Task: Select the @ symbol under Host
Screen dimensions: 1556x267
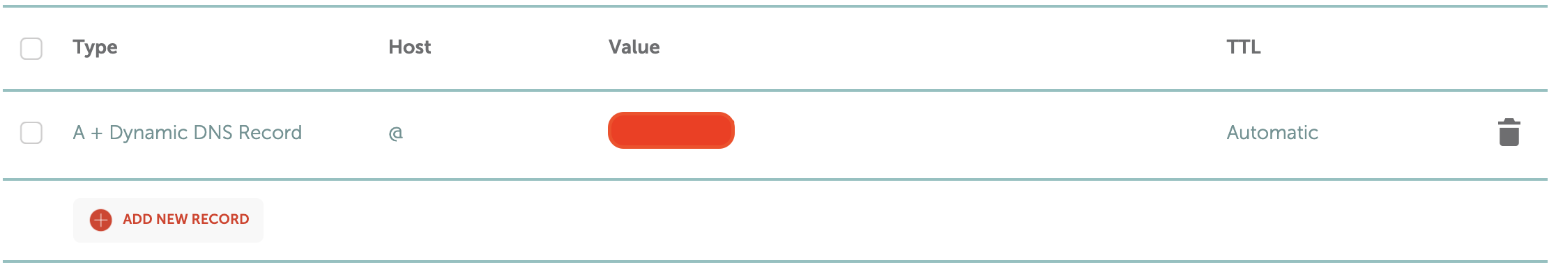Action: 395,133
